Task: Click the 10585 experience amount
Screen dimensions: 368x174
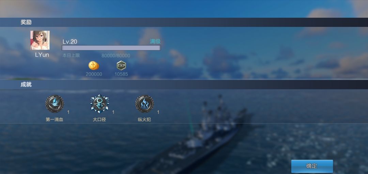Action: [121, 74]
